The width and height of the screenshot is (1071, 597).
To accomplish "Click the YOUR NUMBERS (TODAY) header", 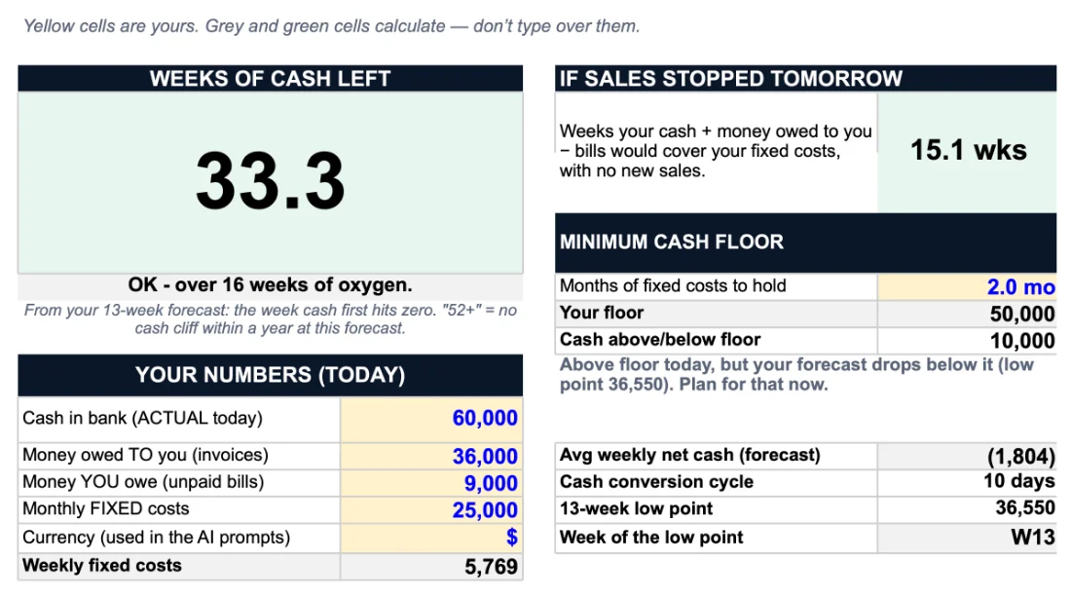I will click(x=270, y=375).
